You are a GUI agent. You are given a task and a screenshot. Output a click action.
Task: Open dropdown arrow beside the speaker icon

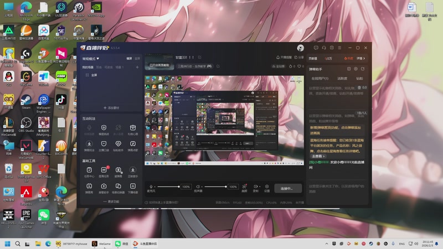point(202,186)
